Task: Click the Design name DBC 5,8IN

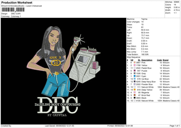Action: point(16,14)
